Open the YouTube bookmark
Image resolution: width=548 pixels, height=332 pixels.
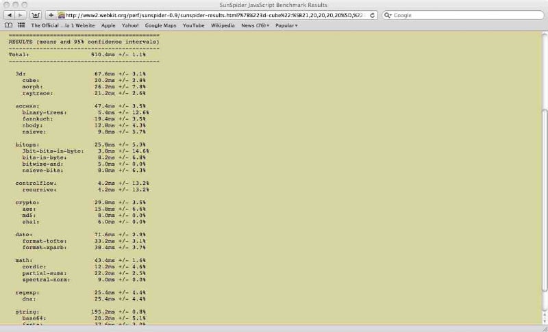[x=194, y=25]
